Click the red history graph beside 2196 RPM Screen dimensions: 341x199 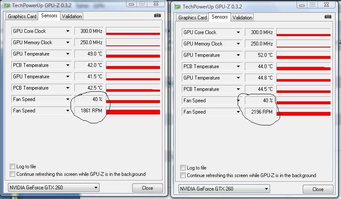pyautogui.click(x=304, y=112)
